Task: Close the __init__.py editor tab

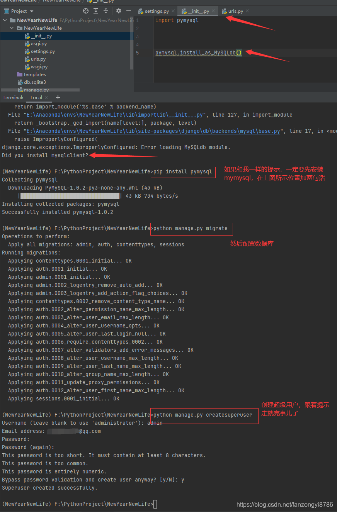Action: click(x=214, y=11)
